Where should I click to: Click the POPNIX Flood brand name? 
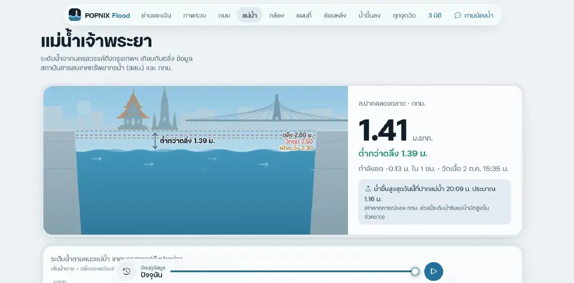tap(107, 16)
